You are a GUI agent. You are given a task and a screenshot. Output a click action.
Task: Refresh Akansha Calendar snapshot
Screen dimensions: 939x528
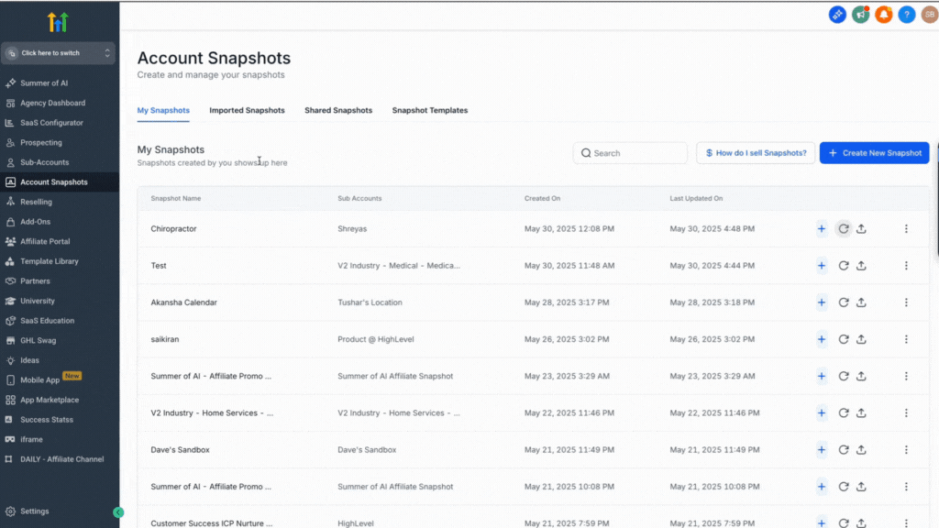pyautogui.click(x=844, y=302)
